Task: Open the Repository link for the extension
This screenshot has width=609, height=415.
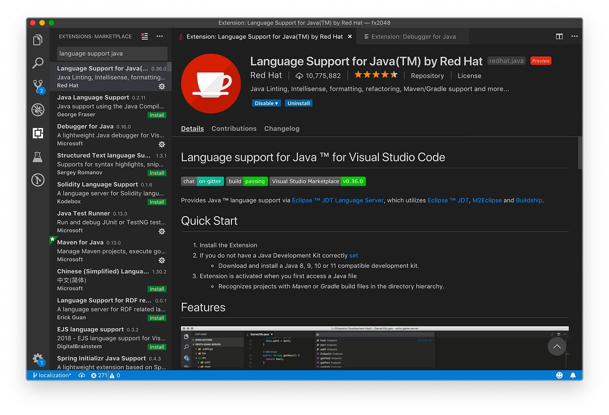Action: pos(427,75)
